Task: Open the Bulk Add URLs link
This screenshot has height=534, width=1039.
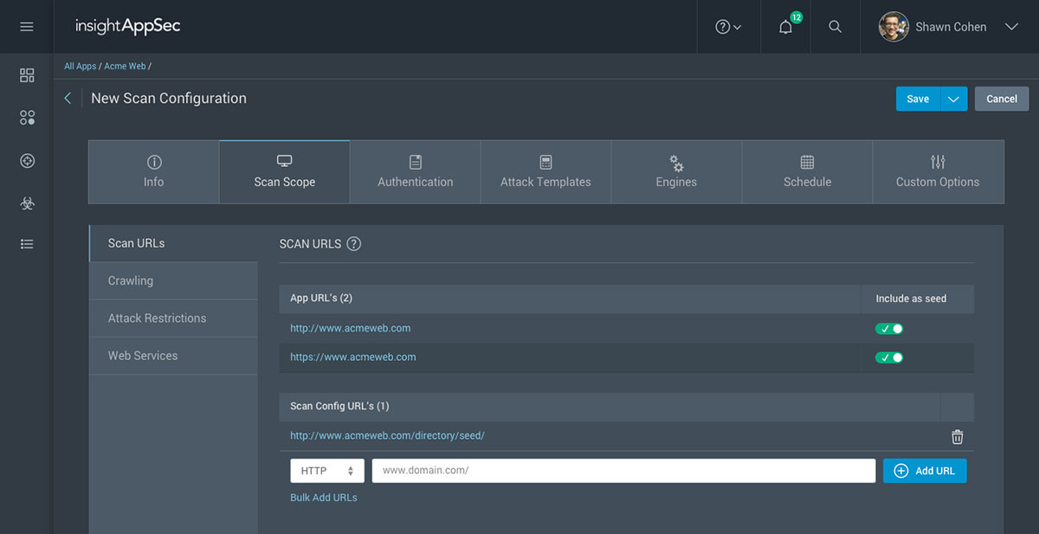Action: tap(324, 498)
